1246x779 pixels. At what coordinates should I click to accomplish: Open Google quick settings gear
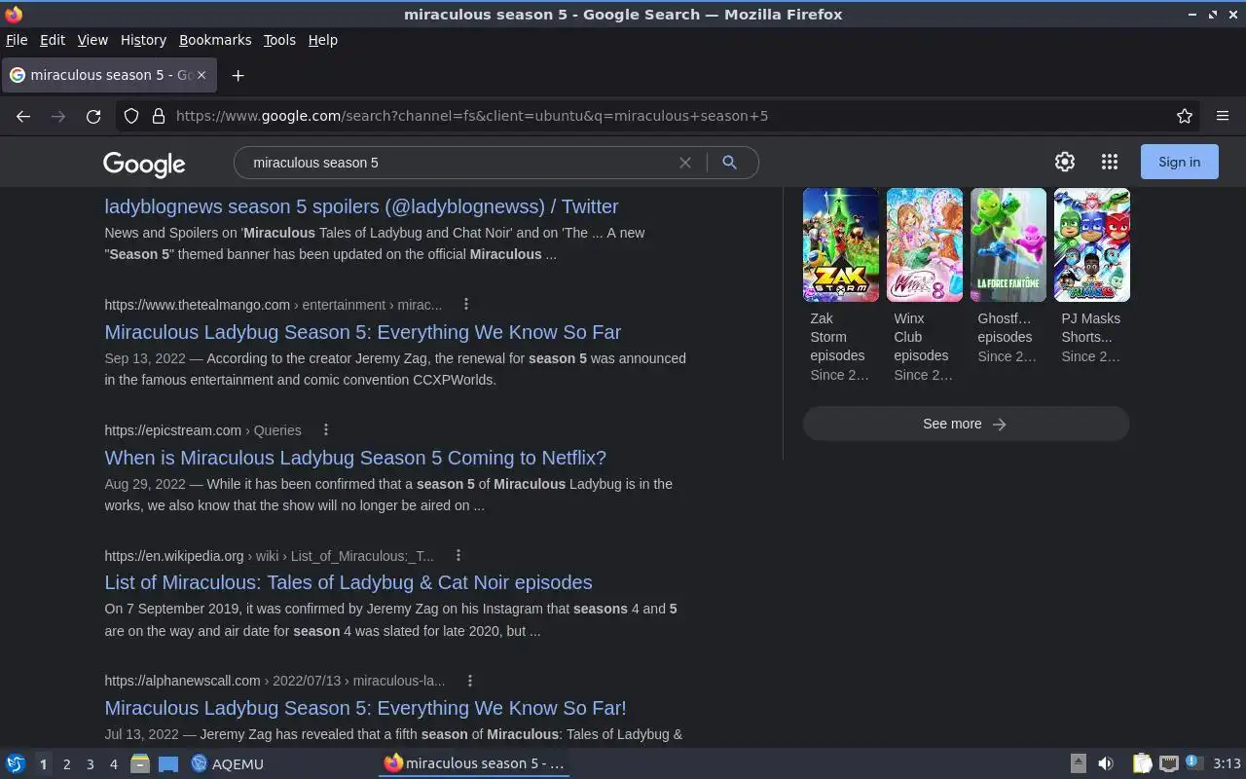1065,162
